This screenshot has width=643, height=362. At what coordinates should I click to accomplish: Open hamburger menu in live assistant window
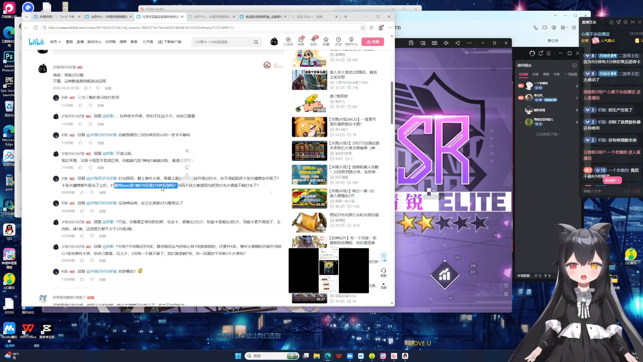click(549, 53)
